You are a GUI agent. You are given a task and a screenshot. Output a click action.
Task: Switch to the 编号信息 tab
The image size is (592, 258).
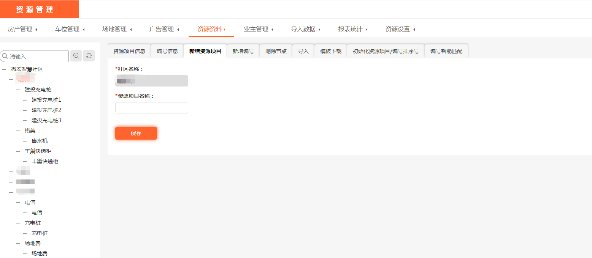coord(167,51)
